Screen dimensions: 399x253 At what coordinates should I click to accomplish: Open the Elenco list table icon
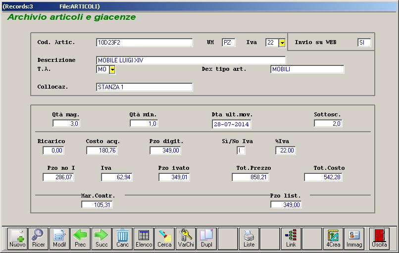144,239
